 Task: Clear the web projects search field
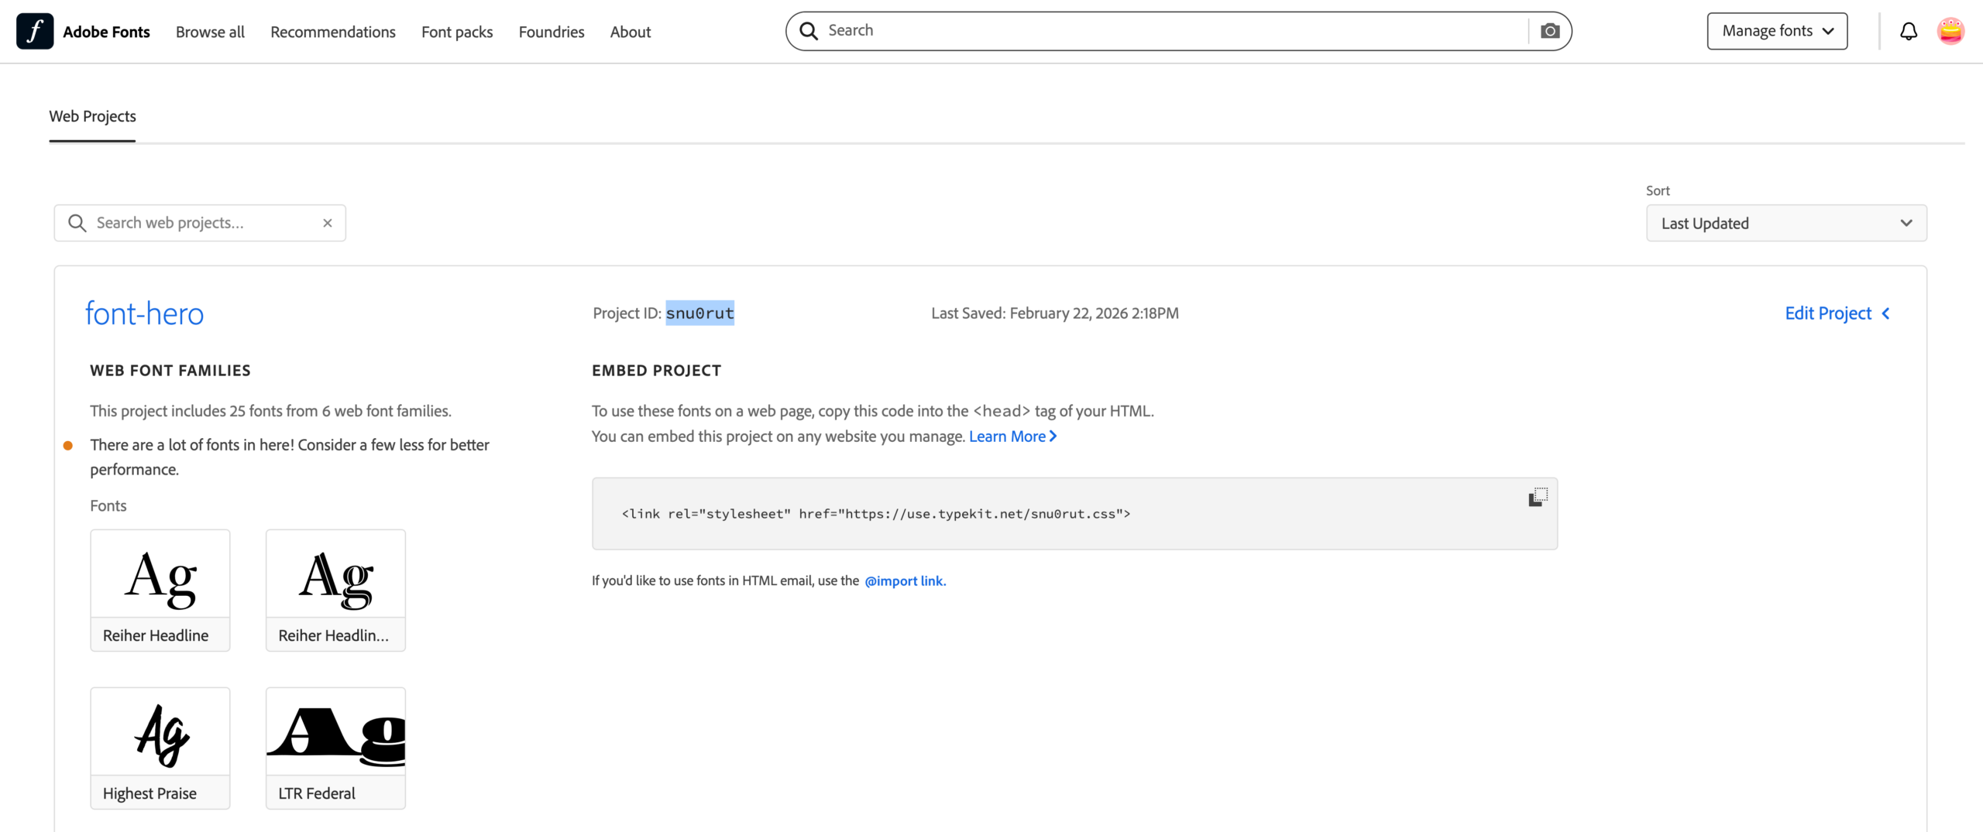(328, 223)
